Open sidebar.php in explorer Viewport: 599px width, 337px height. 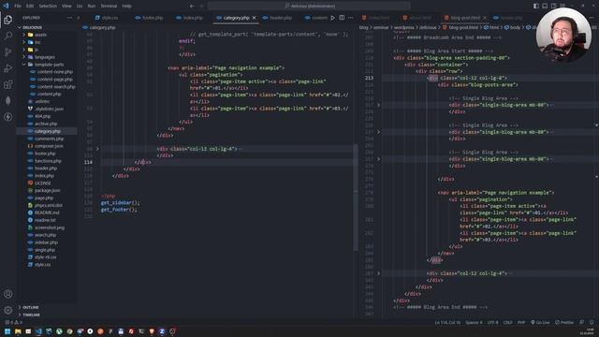46,242
